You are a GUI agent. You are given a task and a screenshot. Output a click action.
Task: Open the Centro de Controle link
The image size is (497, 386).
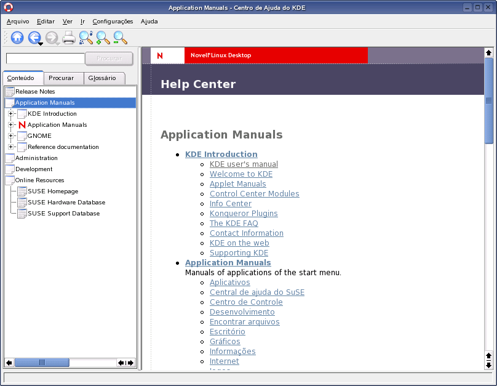[x=246, y=302]
